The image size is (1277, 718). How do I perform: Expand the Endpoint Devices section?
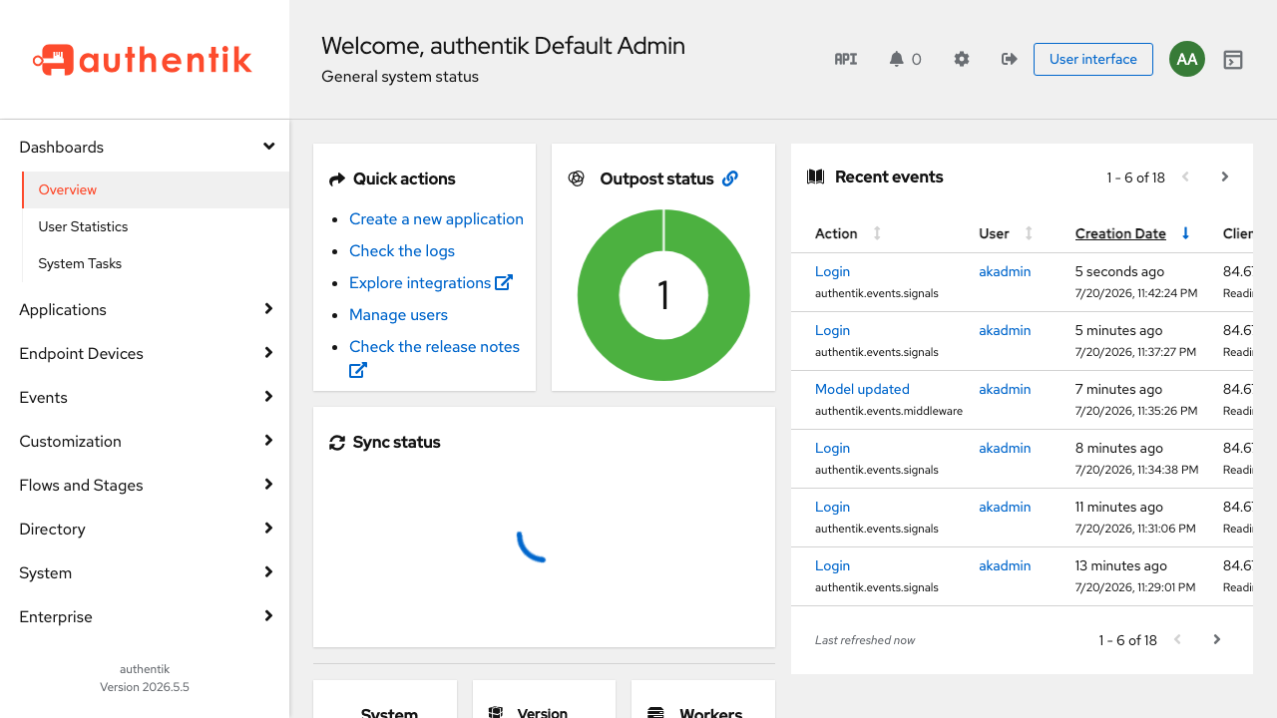[x=145, y=353]
